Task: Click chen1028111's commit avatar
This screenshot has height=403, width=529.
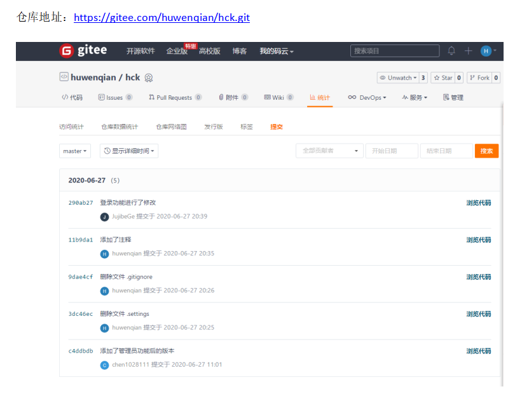Action: (105, 365)
